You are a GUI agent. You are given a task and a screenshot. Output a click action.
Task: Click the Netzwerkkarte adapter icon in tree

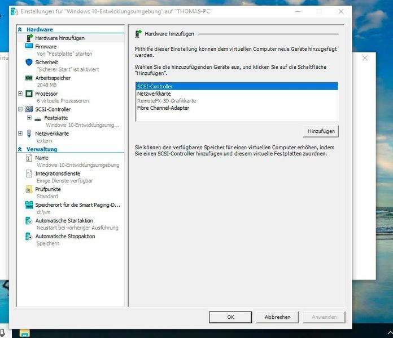click(x=29, y=134)
